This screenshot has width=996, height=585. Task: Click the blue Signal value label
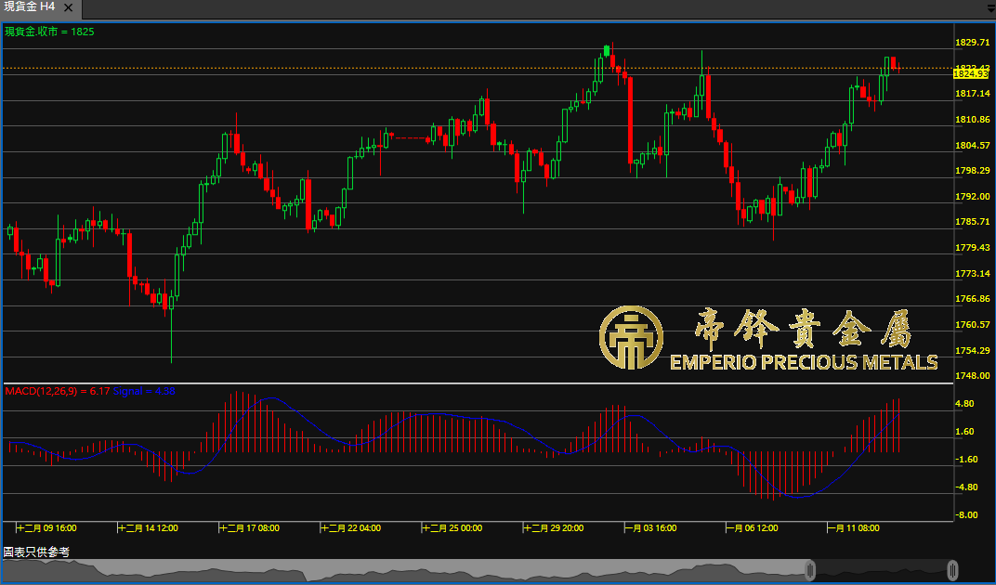point(144,391)
